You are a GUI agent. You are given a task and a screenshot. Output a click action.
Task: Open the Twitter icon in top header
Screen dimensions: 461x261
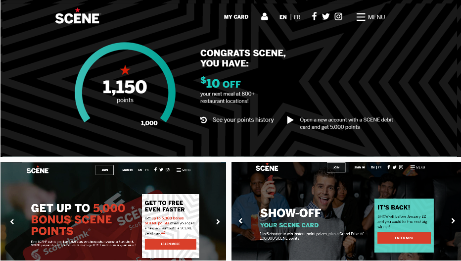pos(326,16)
